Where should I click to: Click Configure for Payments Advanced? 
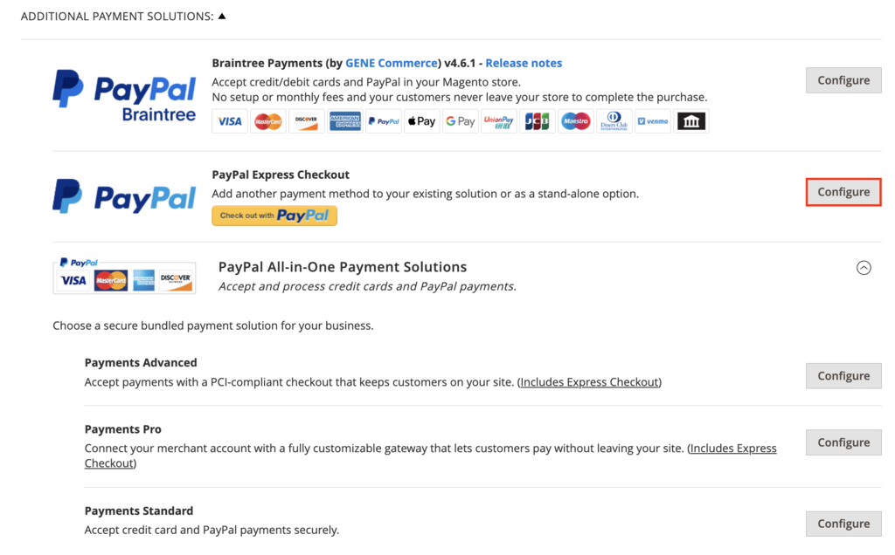[843, 375]
